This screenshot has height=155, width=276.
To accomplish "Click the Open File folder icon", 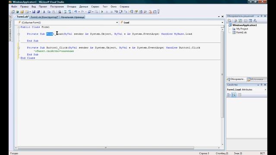I will (x=22, y=12).
